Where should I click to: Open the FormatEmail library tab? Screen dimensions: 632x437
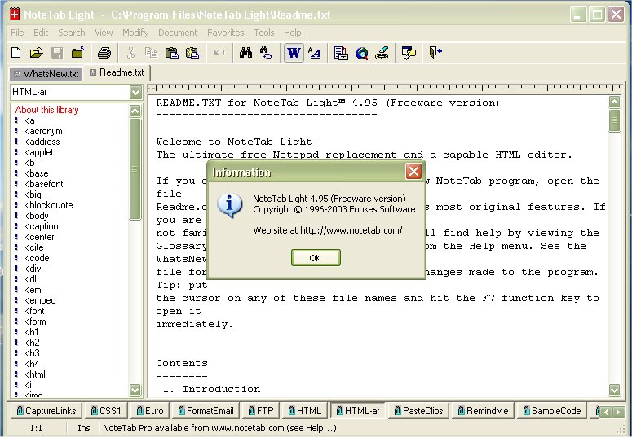[x=206, y=411]
